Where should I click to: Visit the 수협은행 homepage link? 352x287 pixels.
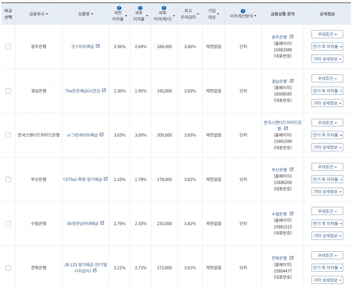coord(279,214)
